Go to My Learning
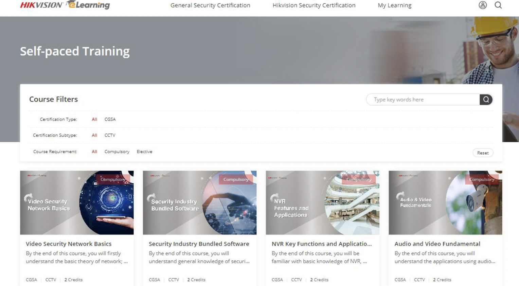 (x=394, y=5)
